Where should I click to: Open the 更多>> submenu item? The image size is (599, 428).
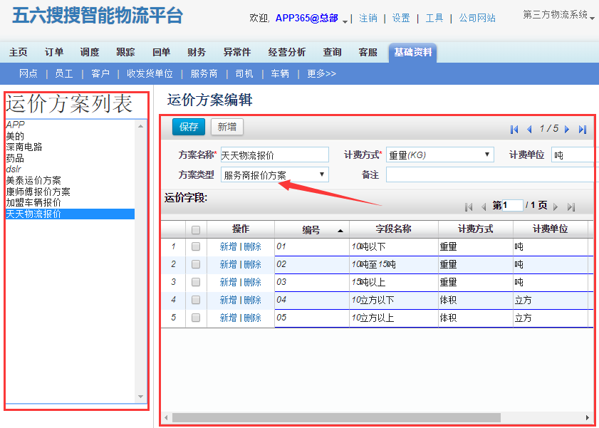(321, 73)
